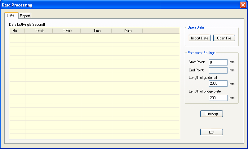This screenshot has height=149, width=248.
Task: Select the Time column header
Action: pos(97,31)
